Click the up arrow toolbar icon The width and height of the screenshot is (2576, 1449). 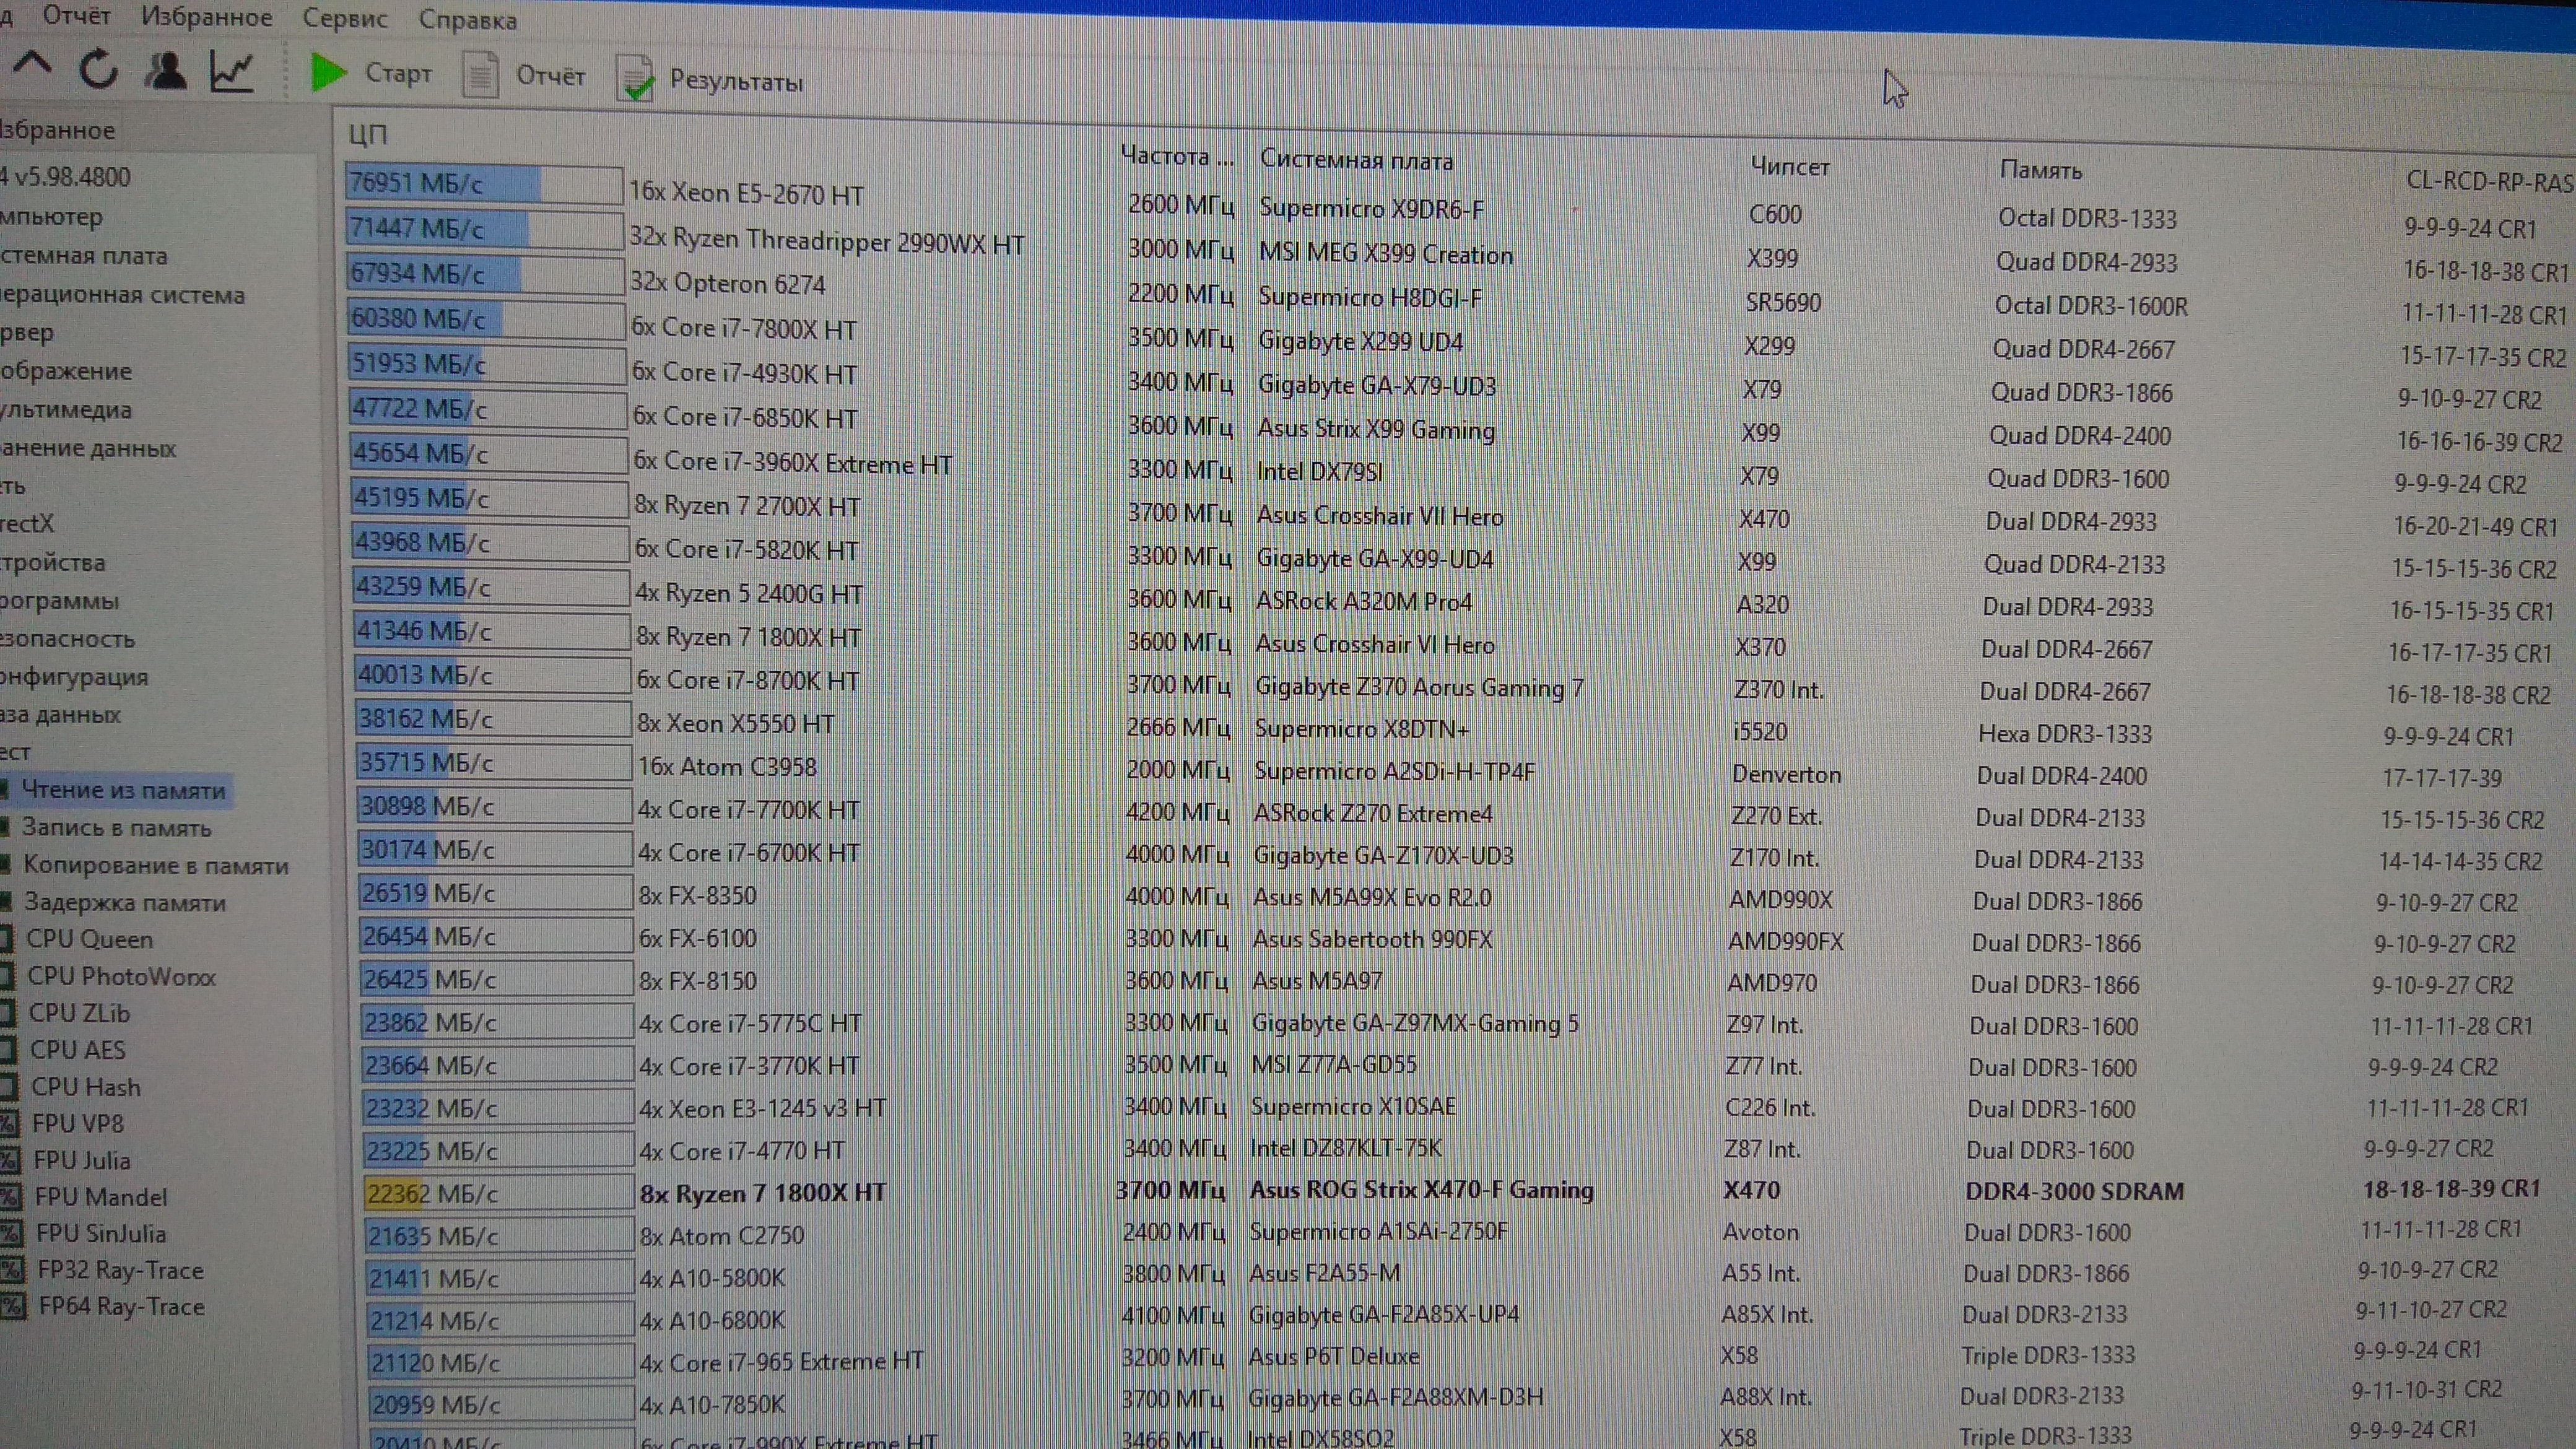pyautogui.click(x=33, y=66)
